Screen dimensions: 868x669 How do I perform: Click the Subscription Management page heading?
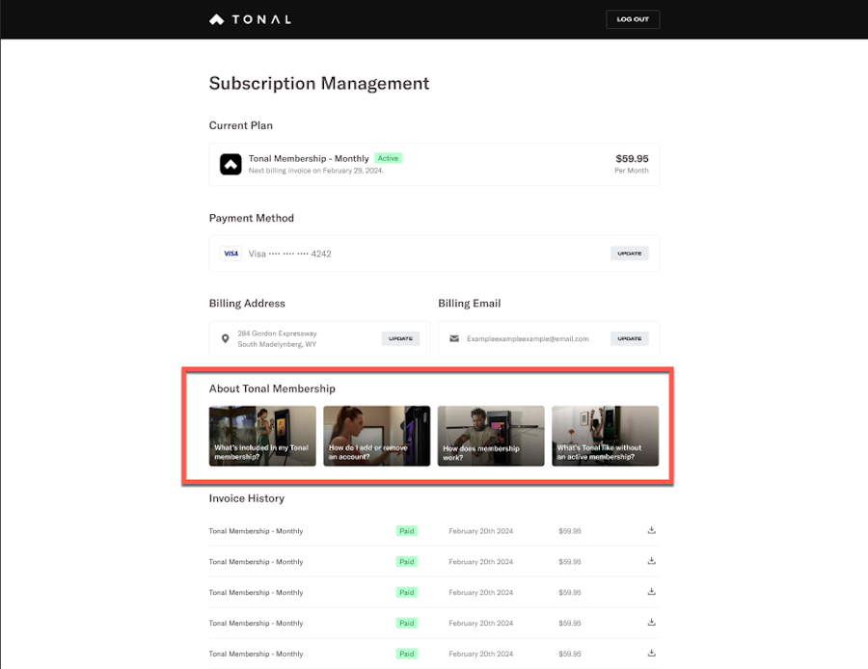[x=319, y=83]
